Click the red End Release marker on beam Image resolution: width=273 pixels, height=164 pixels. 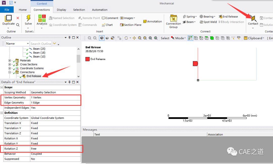pos(195,64)
